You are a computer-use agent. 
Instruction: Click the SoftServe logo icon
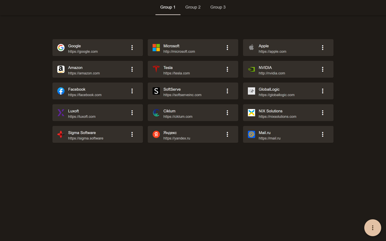(x=156, y=91)
